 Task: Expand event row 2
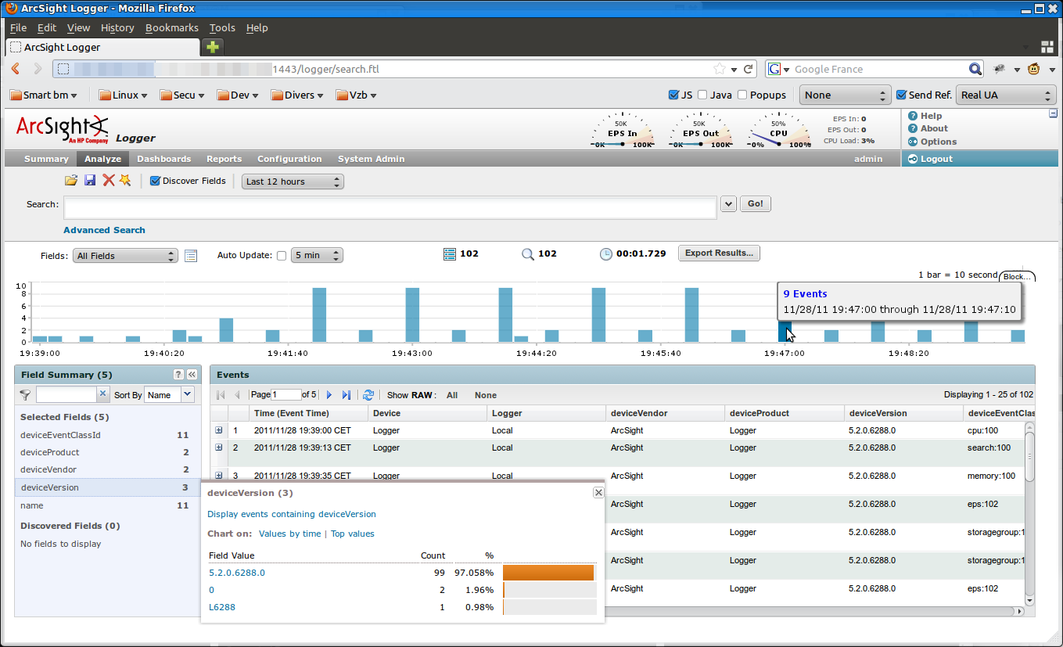click(219, 448)
